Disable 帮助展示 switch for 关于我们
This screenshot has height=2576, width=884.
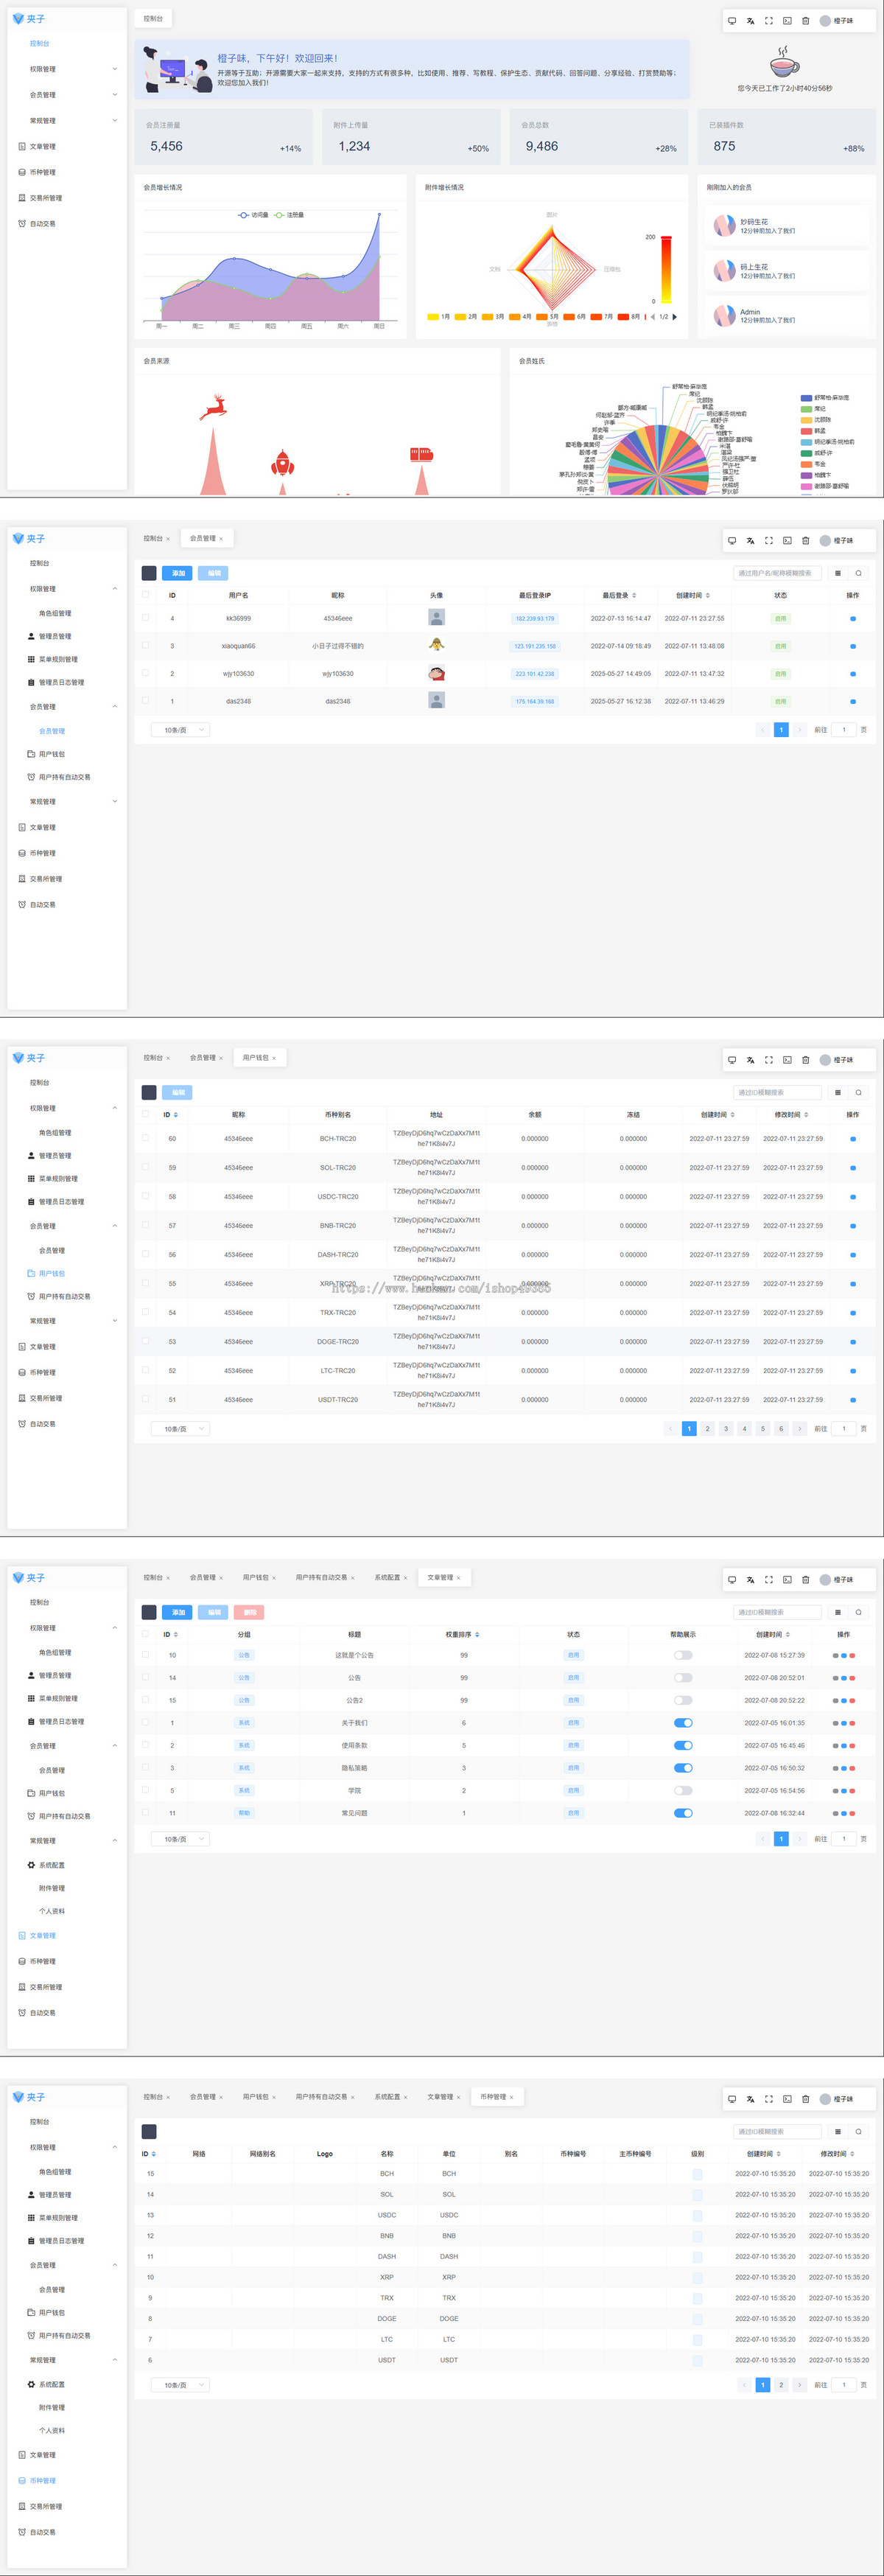tap(683, 1722)
